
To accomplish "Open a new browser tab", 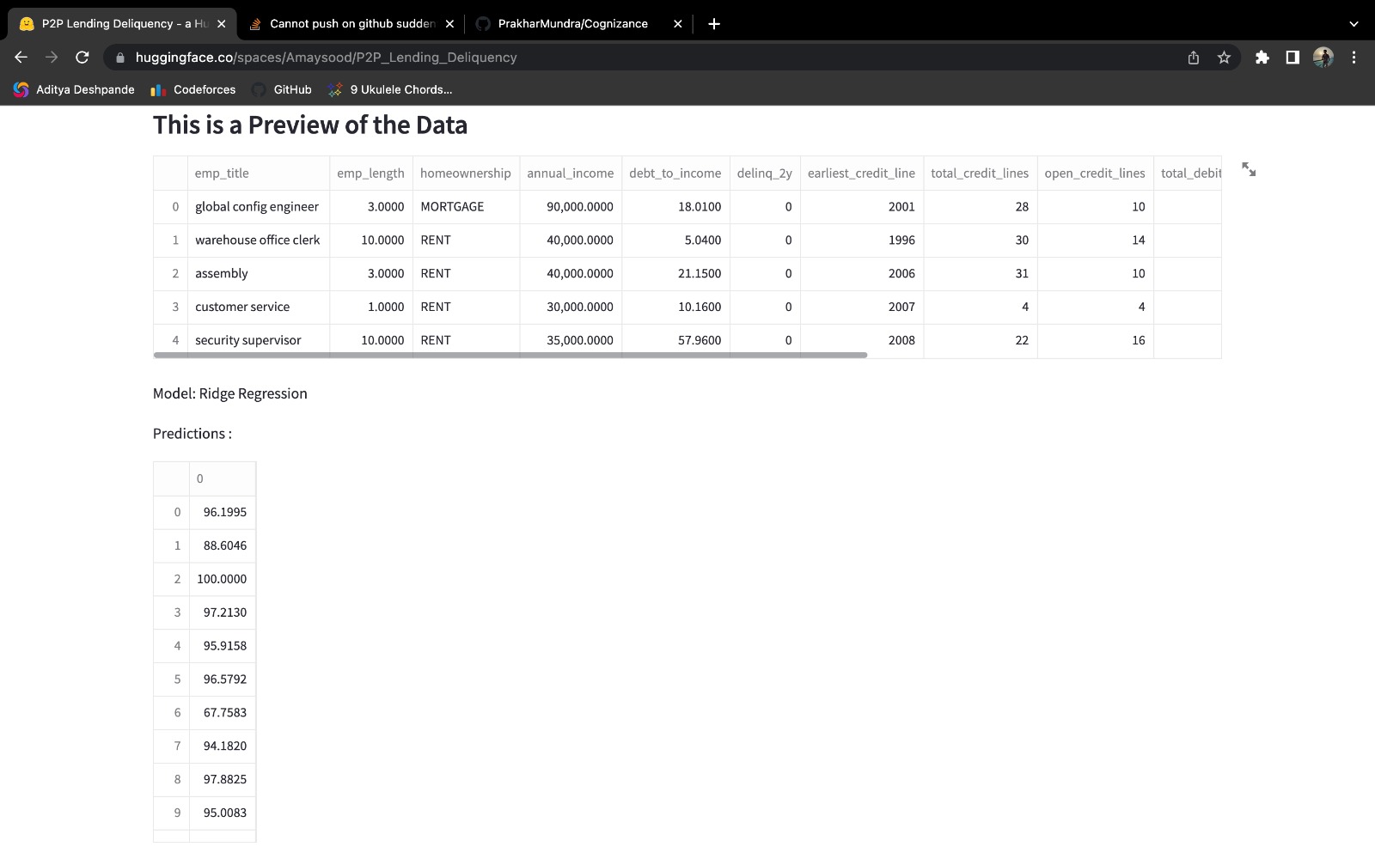I will tap(714, 24).
